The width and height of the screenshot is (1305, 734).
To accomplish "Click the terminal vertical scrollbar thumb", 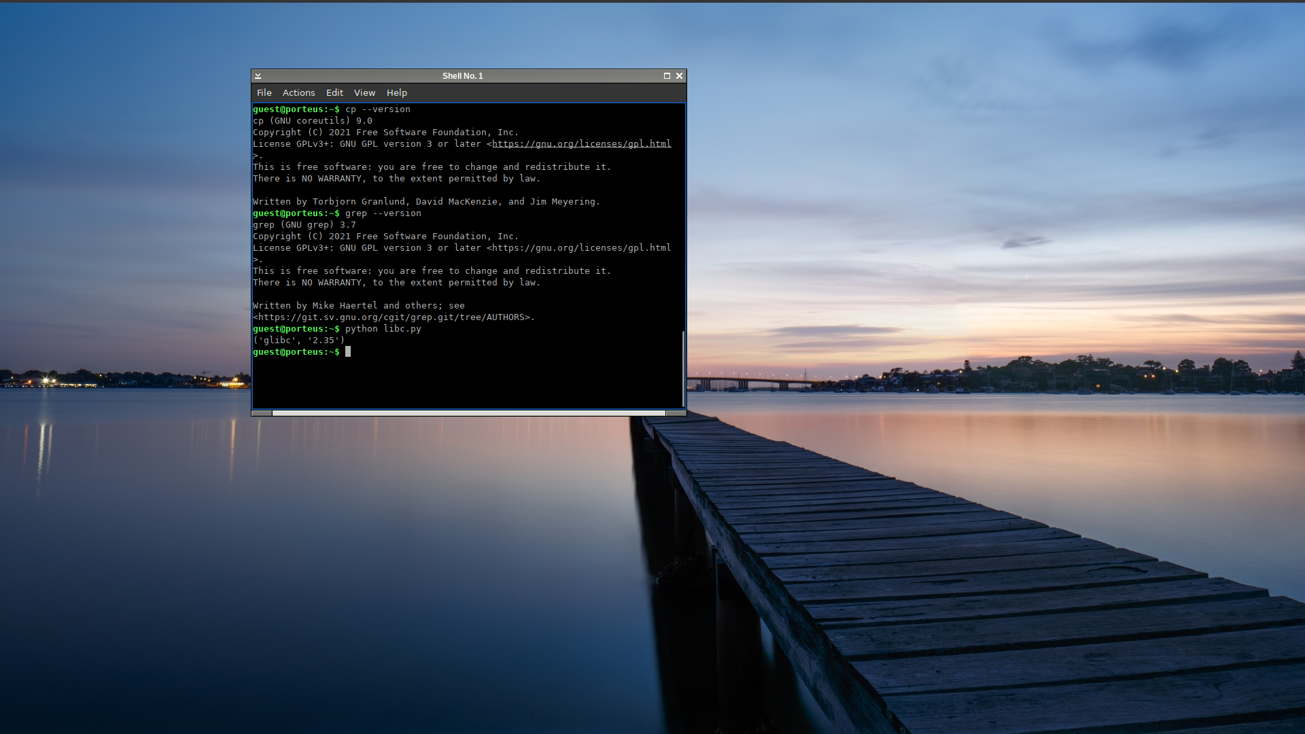I will point(683,368).
